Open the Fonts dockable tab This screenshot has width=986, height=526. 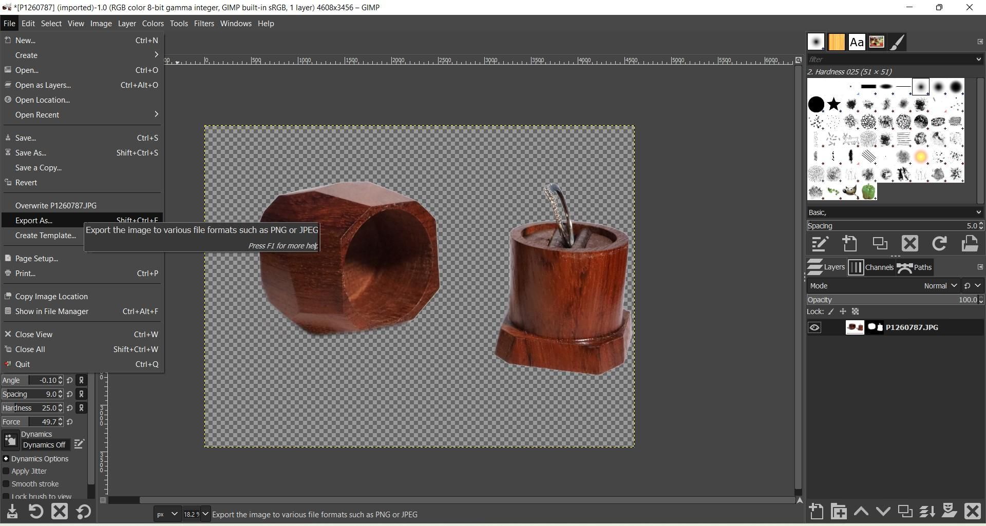click(x=856, y=42)
